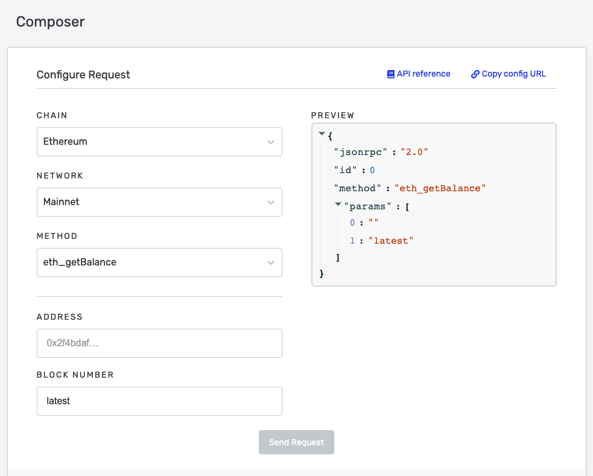Viewport: 593px width, 476px height.
Task: Click the id value 0 in Preview
Action: click(373, 171)
